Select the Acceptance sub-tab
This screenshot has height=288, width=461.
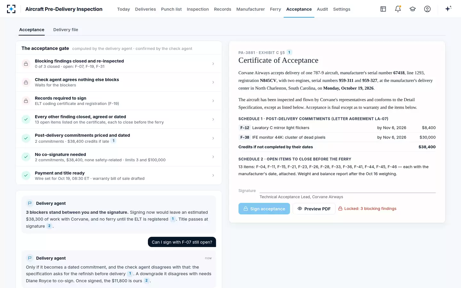tap(32, 30)
